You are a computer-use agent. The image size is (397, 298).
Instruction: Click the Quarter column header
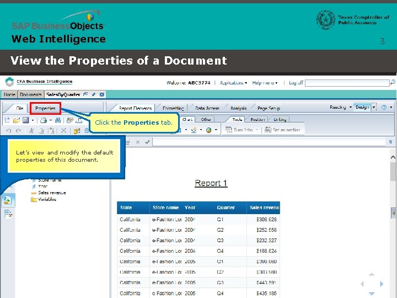pyautogui.click(x=226, y=207)
